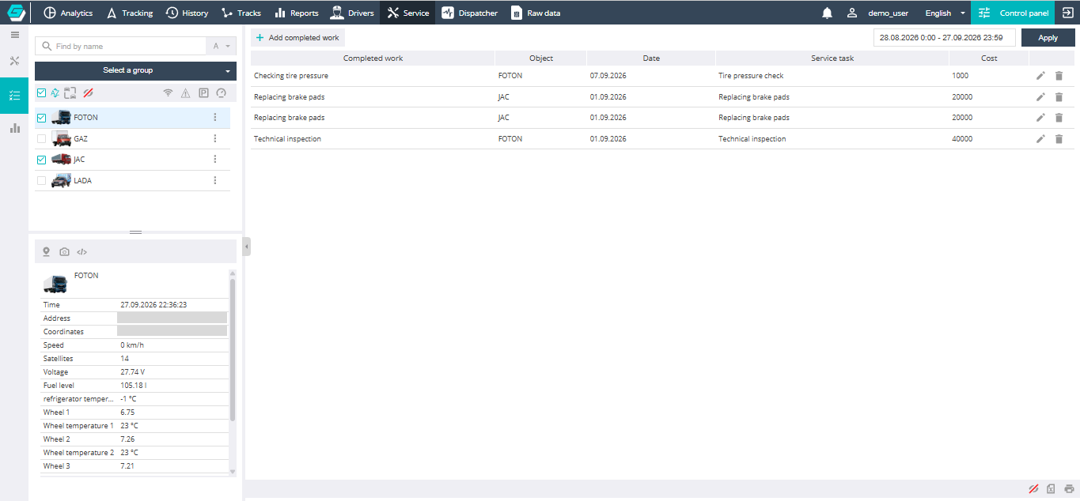This screenshot has width=1080, height=501.
Task: Open the three-dot menu for FOTON
Action: pos(215,118)
